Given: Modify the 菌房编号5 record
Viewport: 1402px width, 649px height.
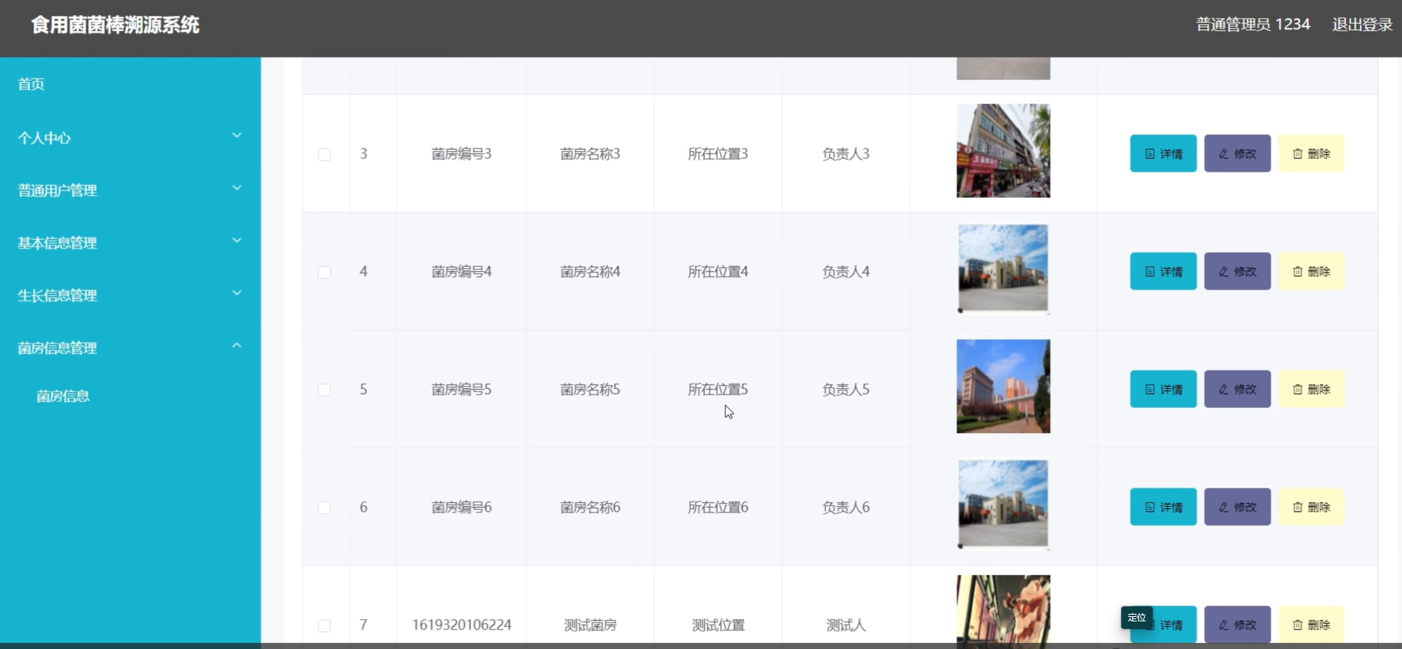Looking at the screenshot, I should [x=1237, y=389].
